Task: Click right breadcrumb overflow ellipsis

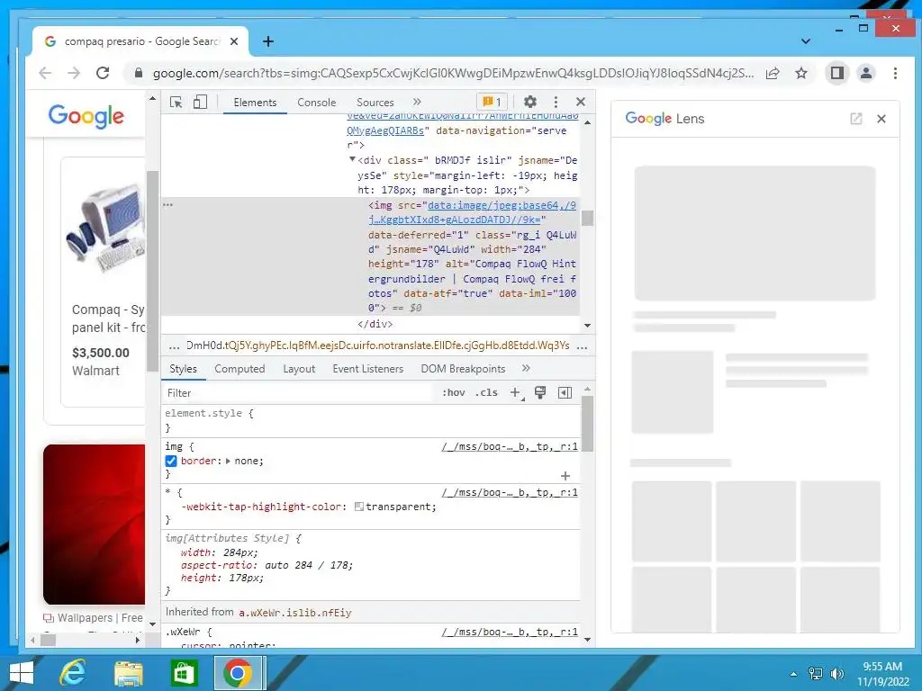Action: point(583,346)
